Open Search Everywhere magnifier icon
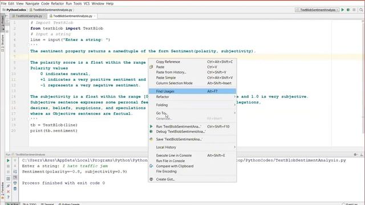This screenshot has height=205, width=365. (361, 10)
